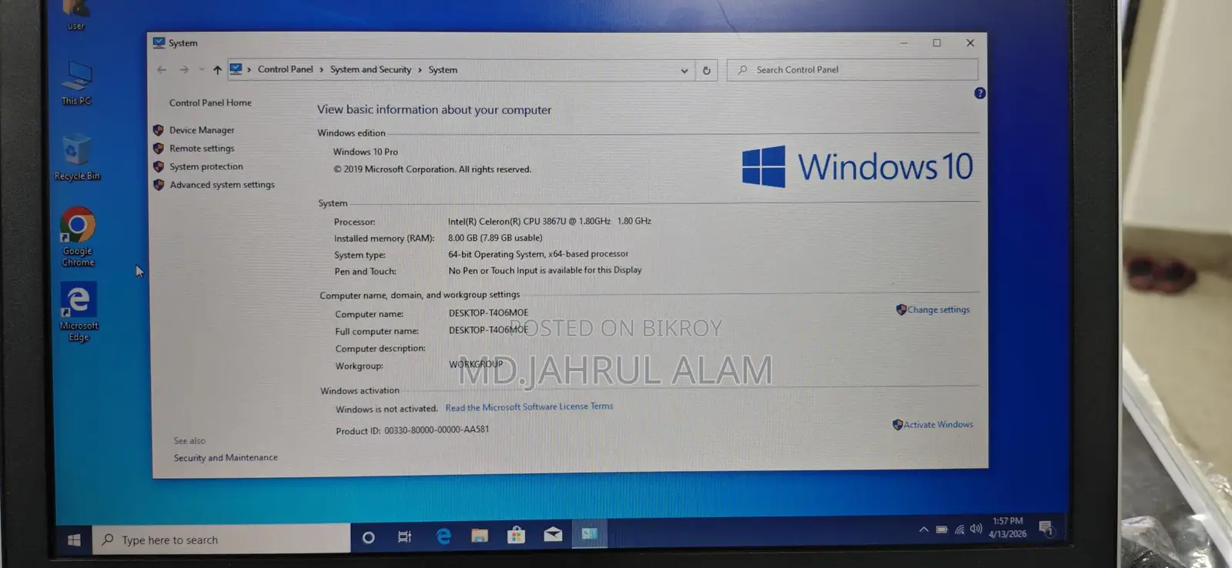This screenshot has height=568, width=1232.
Task: Close the System window
Action: pos(970,43)
